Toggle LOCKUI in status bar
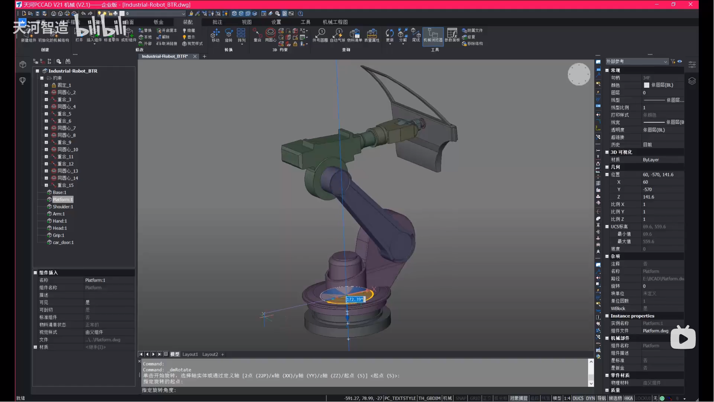This screenshot has width=714, height=402. pos(643,398)
